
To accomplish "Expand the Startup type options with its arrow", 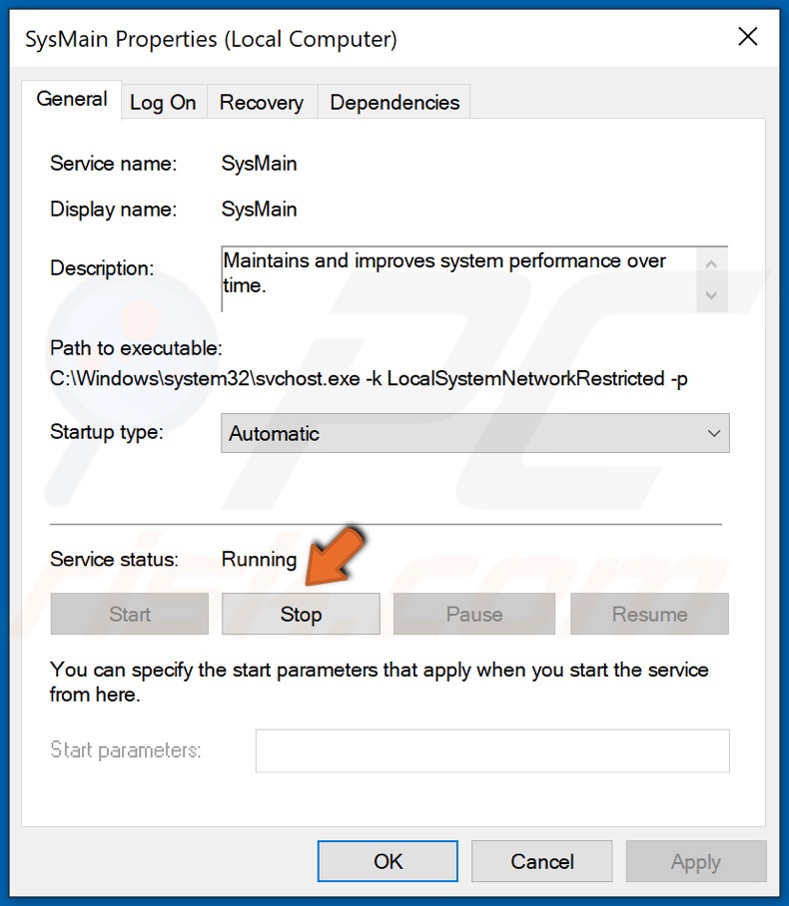I will 713,433.
